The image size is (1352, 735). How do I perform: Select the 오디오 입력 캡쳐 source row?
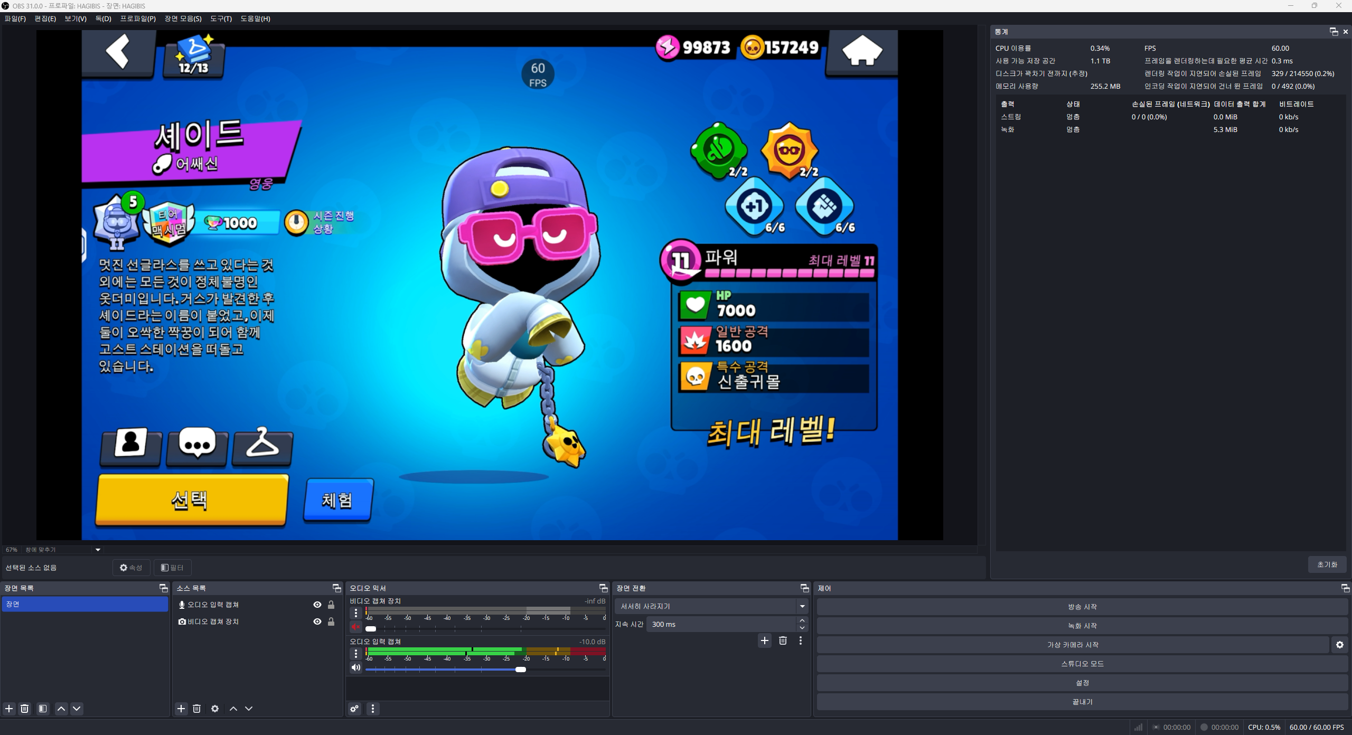257,605
